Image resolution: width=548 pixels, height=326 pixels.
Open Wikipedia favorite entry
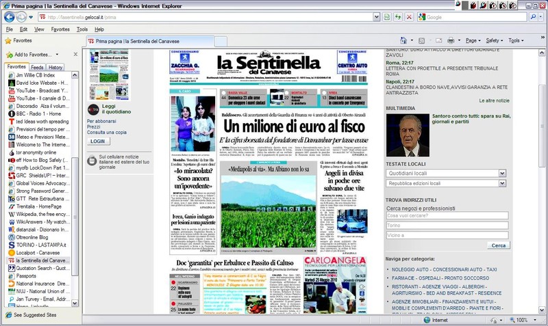tap(39, 214)
